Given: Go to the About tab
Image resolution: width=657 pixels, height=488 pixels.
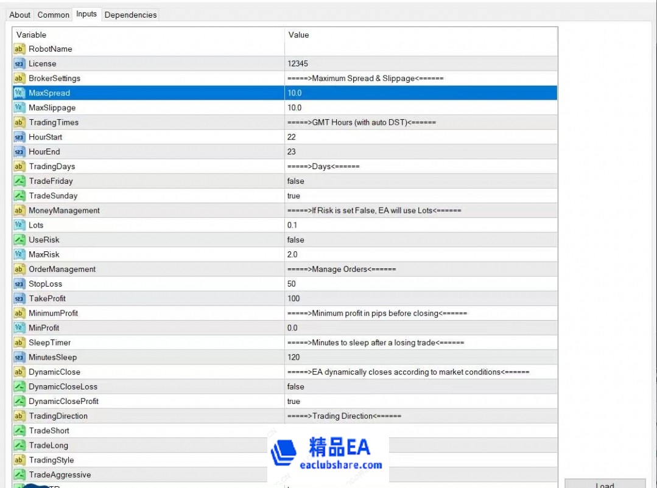Looking at the screenshot, I should [20, 15].
